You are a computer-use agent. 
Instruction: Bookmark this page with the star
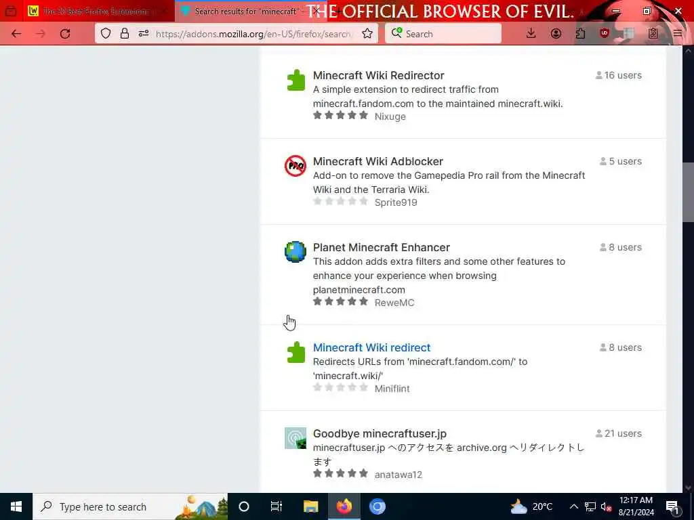pos(367,34)
